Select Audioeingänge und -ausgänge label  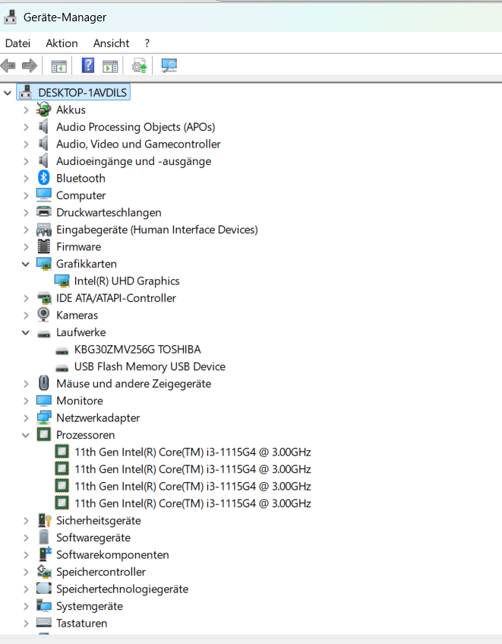click(x=134, y=161)
